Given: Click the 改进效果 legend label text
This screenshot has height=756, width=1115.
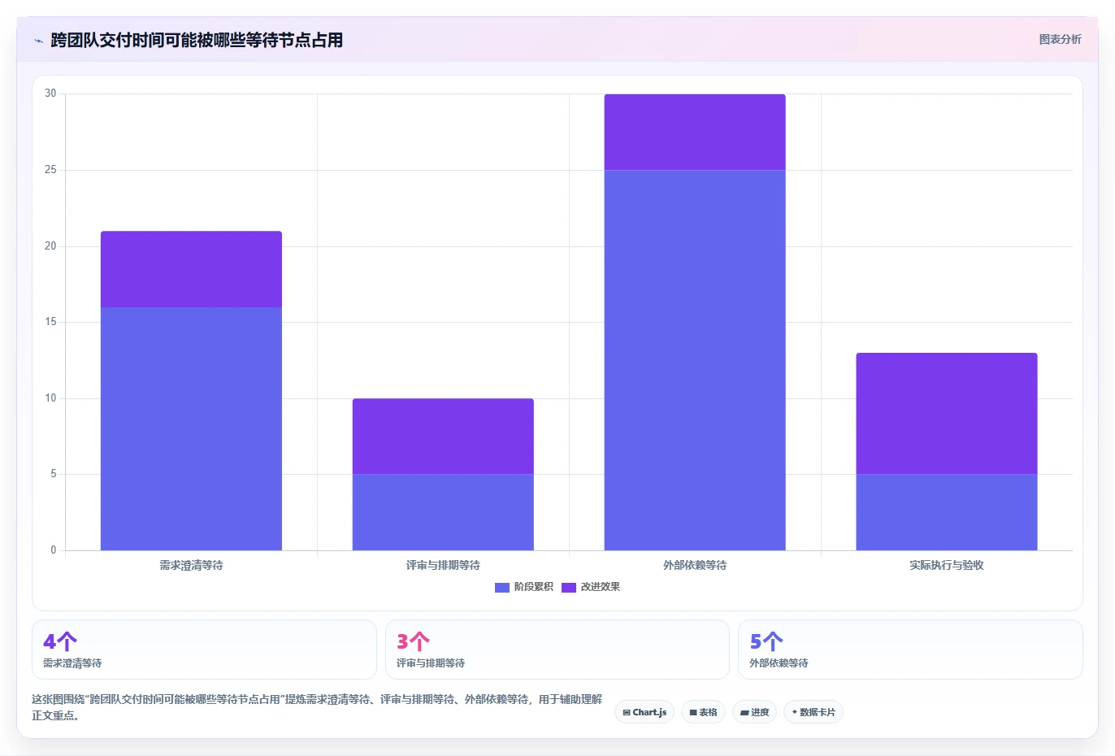Looking at the screenshot, I should click(x=600, y=587).
